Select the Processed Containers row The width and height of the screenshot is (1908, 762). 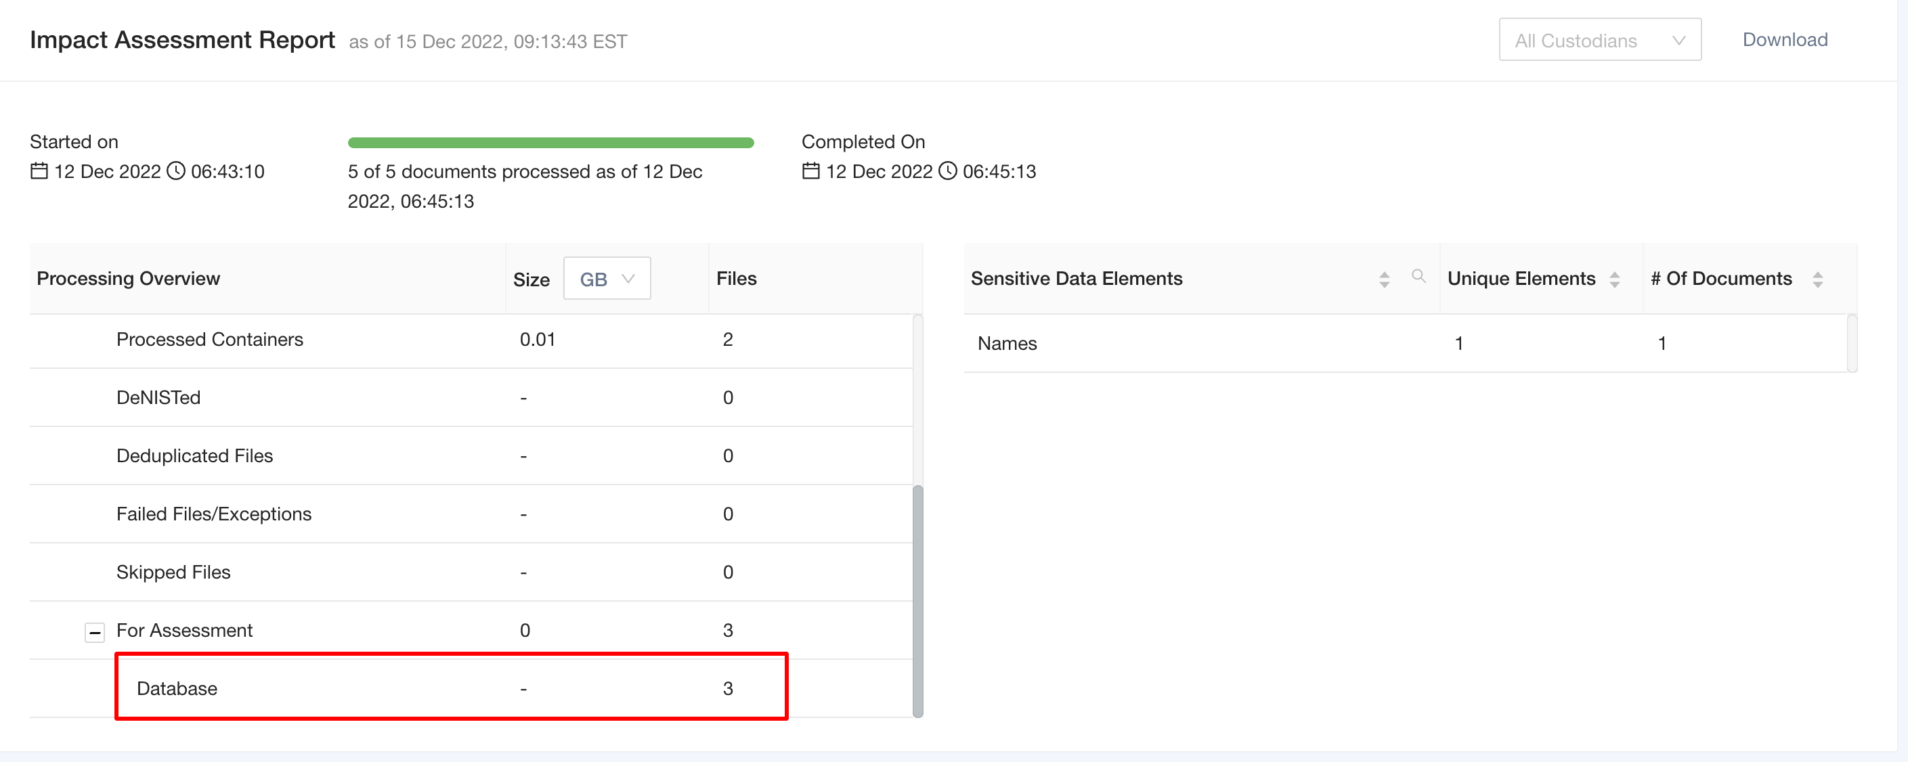pos(210,339)
